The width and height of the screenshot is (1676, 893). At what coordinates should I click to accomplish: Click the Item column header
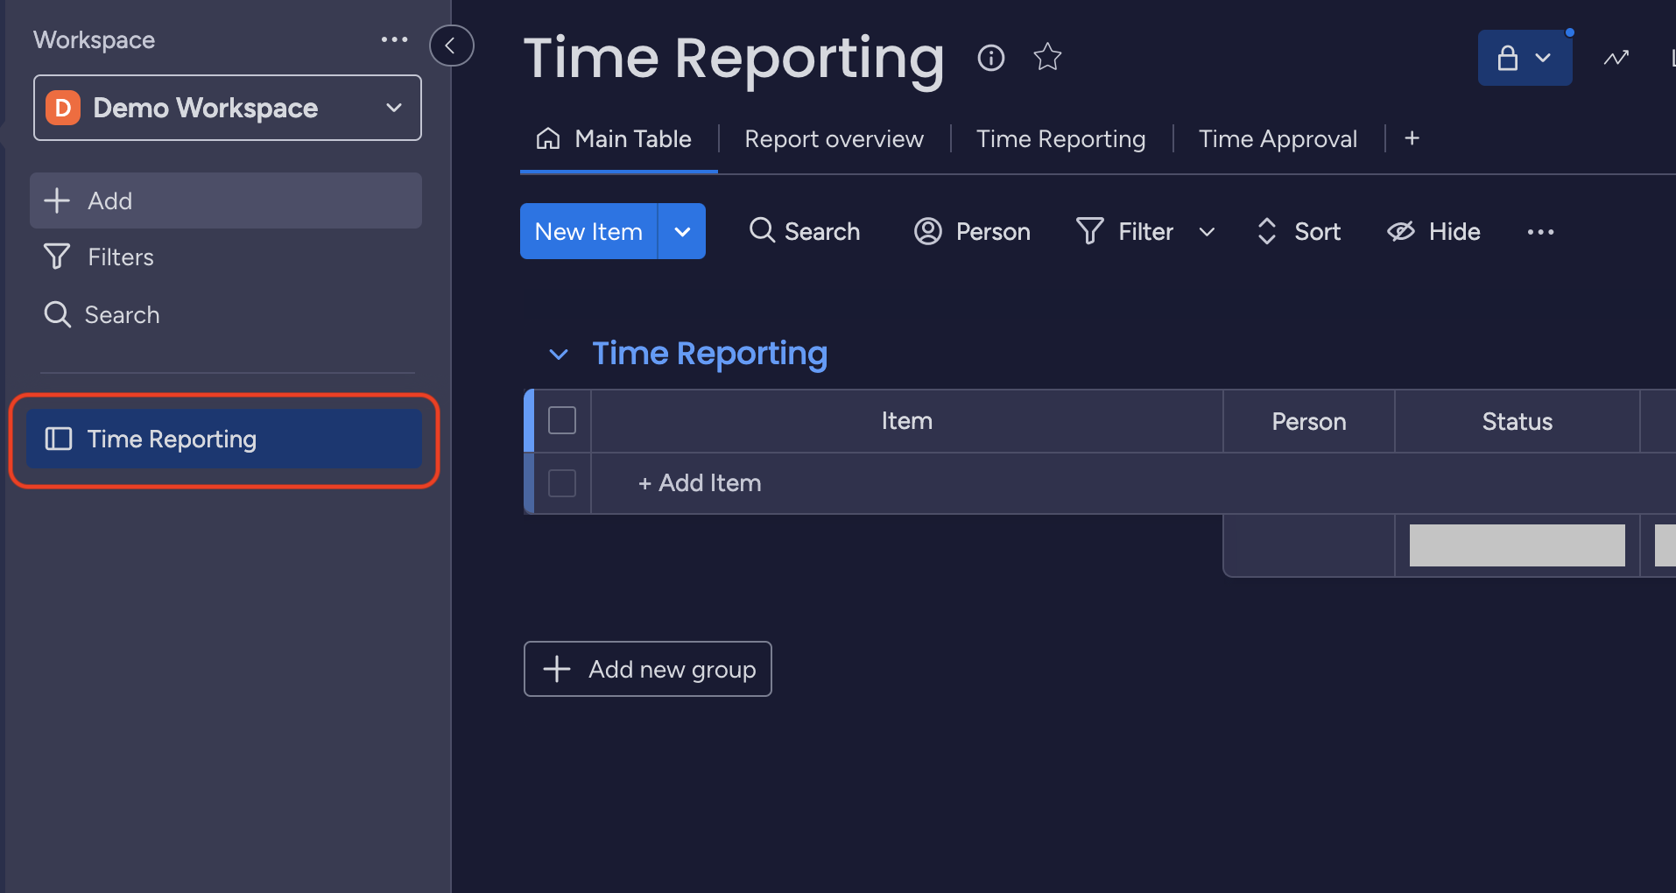click(x=906, y=421)
